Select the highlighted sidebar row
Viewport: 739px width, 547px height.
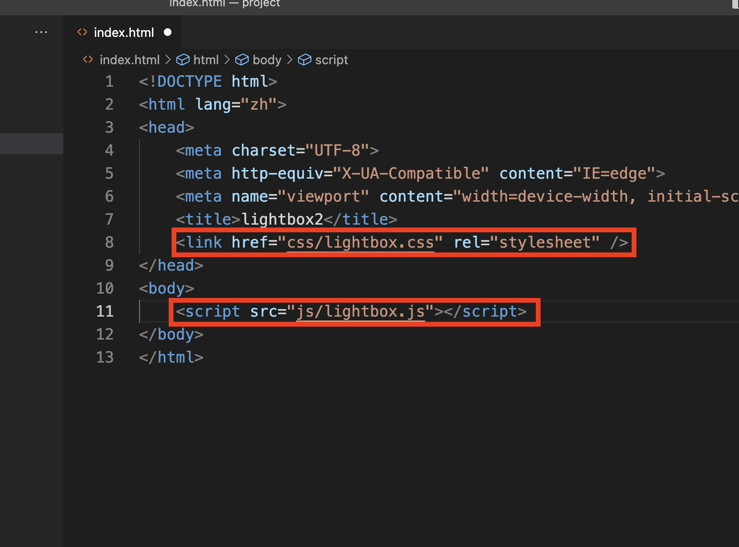pos(32,144)
